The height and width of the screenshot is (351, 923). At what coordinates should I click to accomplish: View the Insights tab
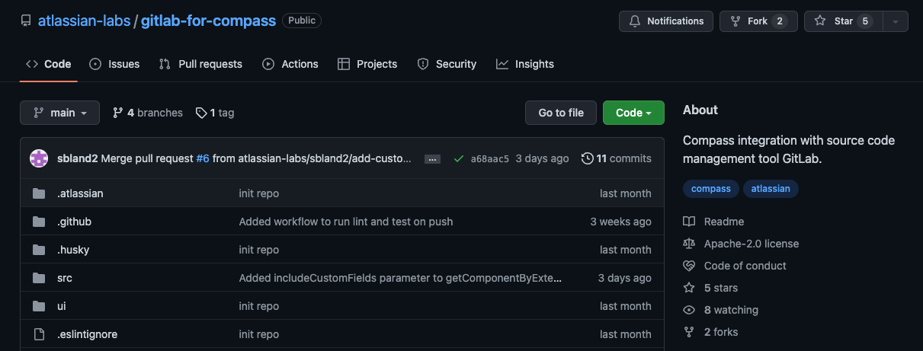click(525, 64)
